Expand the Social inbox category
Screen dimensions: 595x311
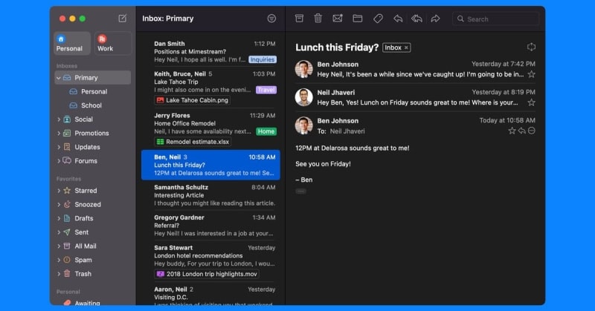click(x=59, y=120)
